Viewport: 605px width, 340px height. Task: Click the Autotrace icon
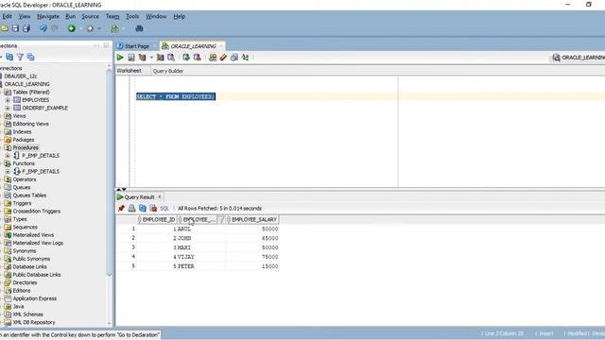pyautogui.click(x=160, y=58)
